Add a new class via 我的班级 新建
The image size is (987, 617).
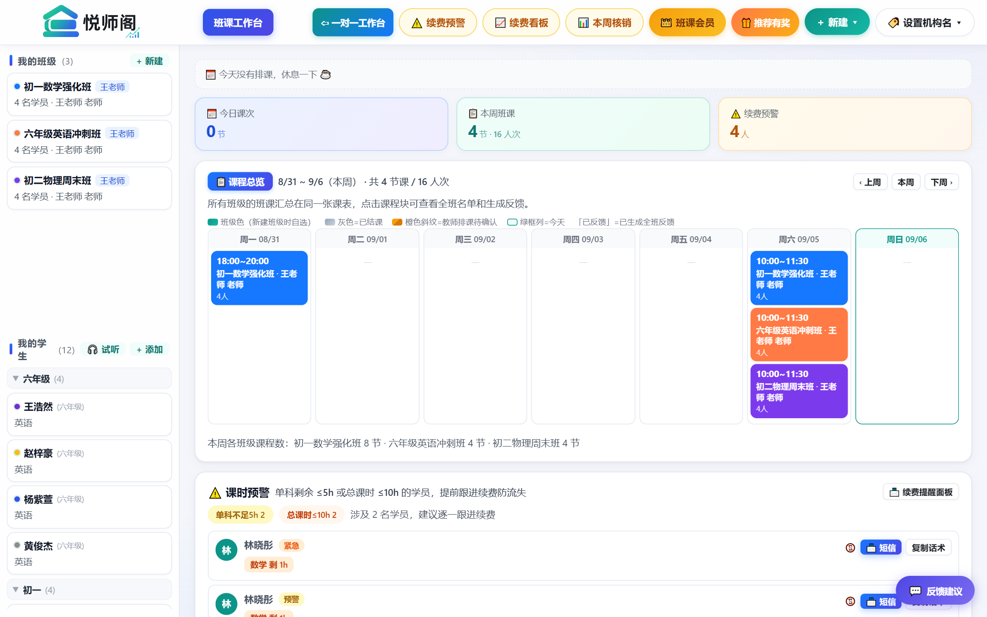tap(149, 61)
